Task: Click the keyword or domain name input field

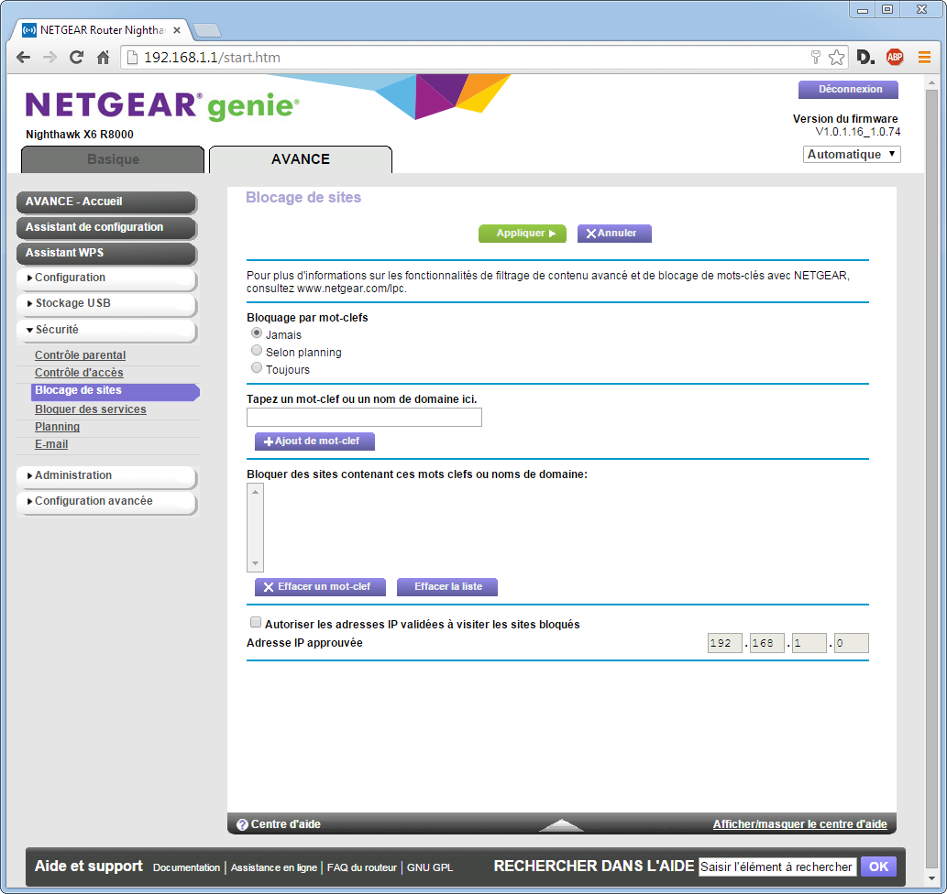Action: pyautogui.click(x=364, y=418)
